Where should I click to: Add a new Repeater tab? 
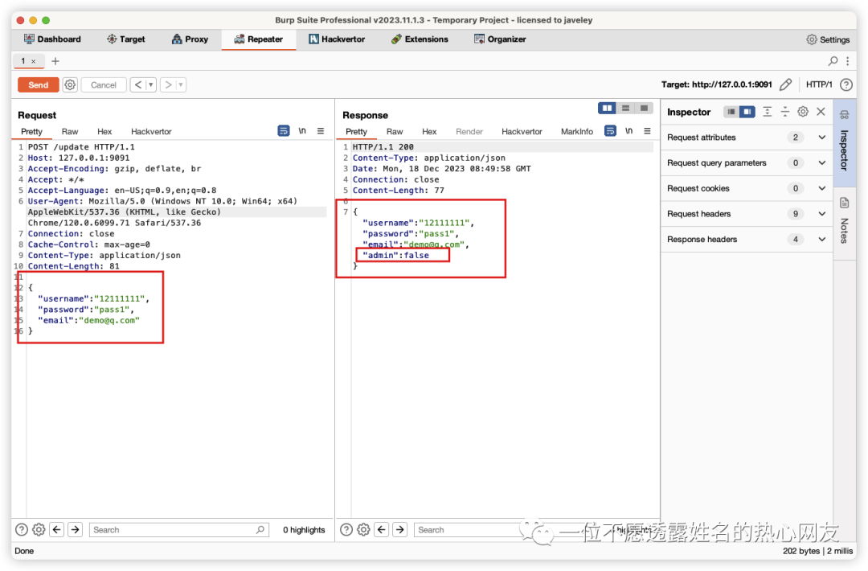coord(55,61)
